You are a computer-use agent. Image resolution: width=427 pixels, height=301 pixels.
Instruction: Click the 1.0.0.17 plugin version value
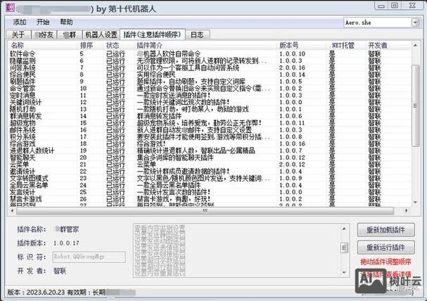66,243
